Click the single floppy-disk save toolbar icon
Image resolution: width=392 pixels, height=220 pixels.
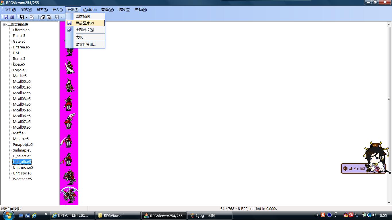tap(6, 17)
